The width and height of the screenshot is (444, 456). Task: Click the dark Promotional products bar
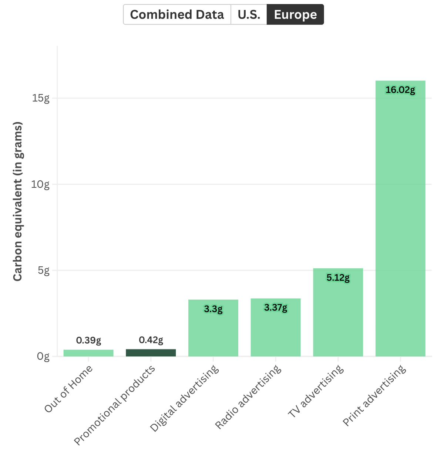point(151,353)
